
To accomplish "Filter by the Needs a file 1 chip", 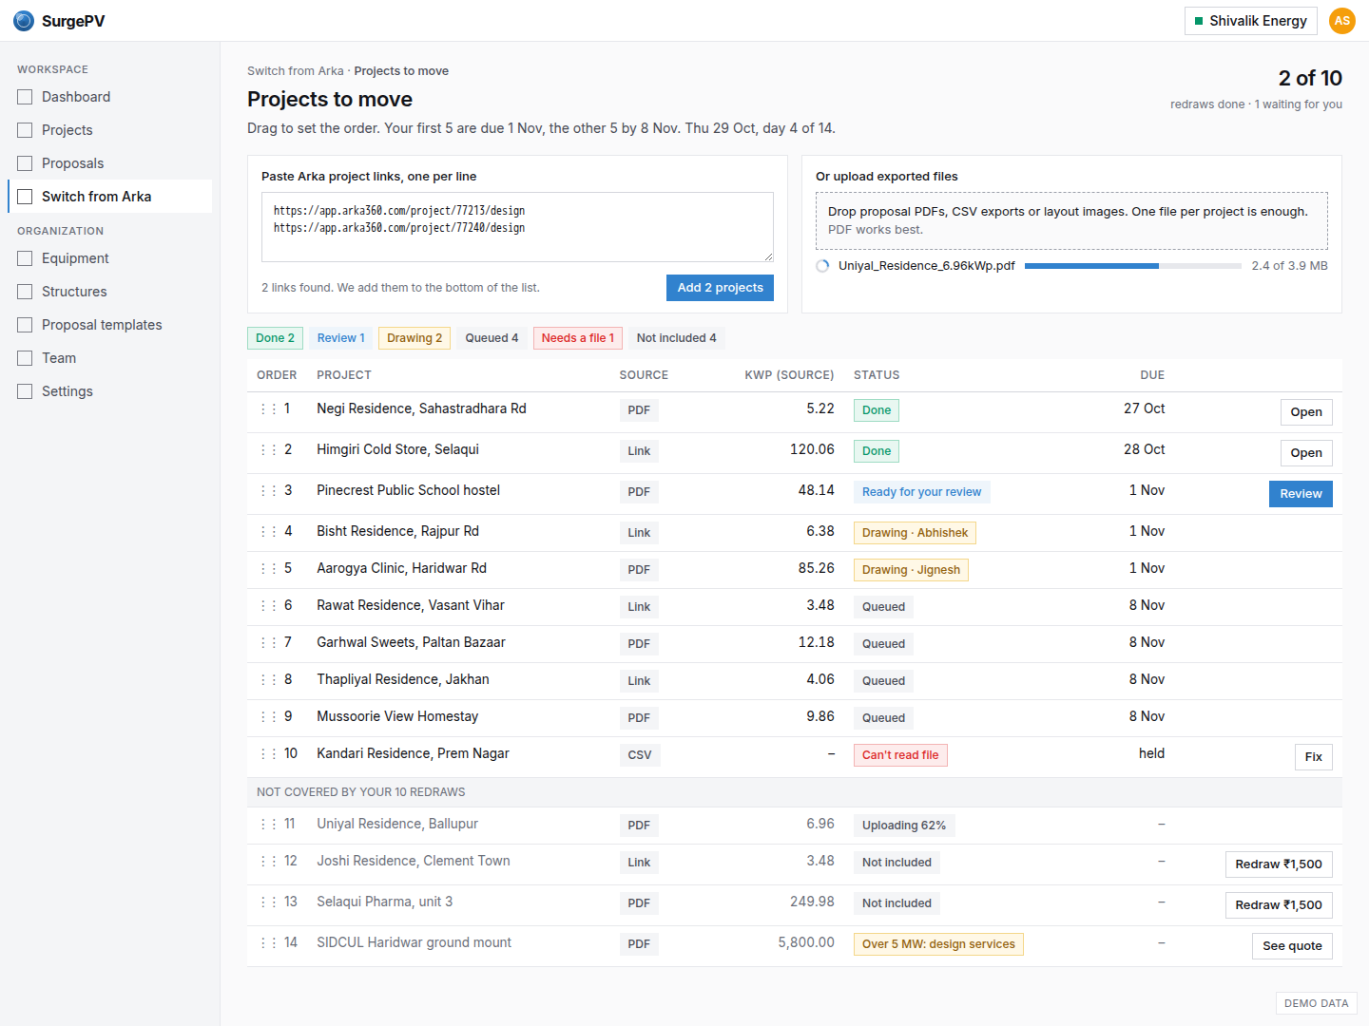I will 578,338.
